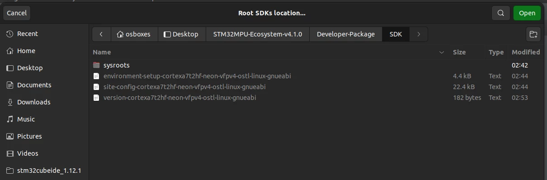Create a new folder with the folder-plus icon
This screenshot has width=547, height=180.
533,34
